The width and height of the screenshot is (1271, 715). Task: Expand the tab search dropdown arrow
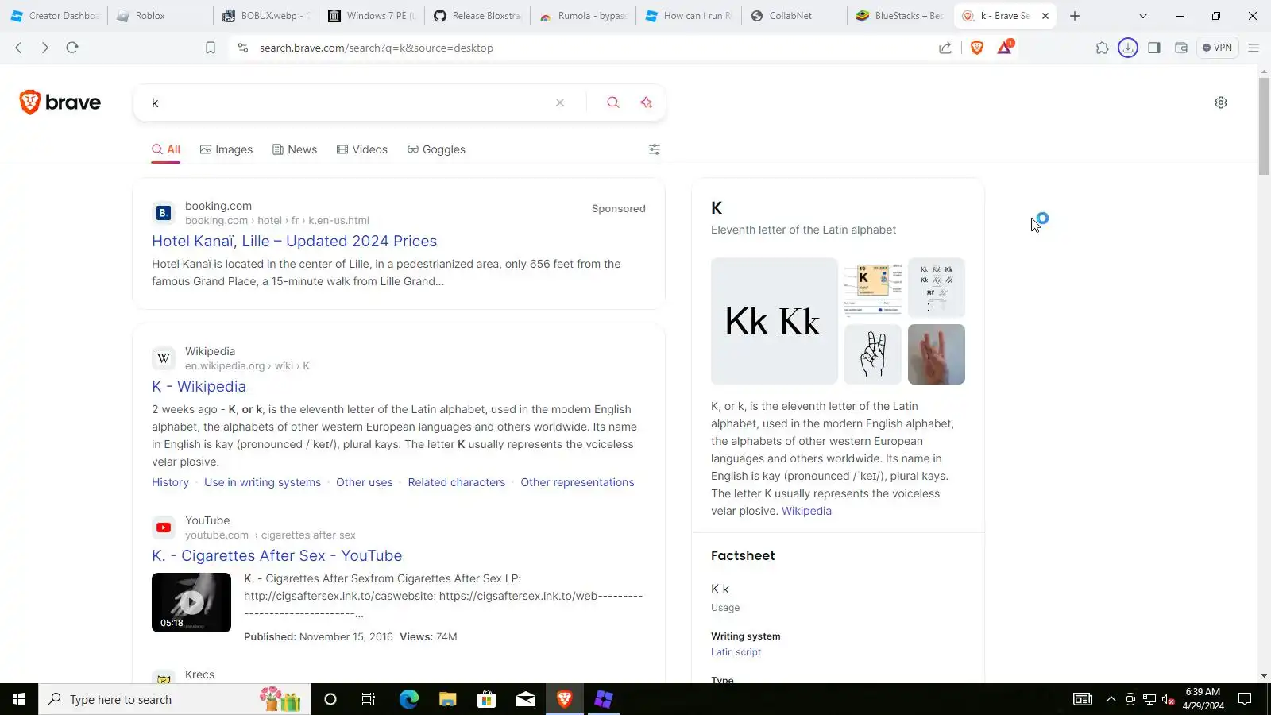coord(1143,16)
